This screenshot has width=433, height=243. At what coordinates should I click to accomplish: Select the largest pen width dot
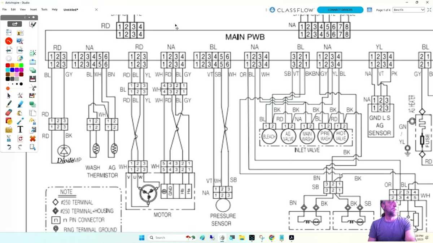tap(21, 84)
